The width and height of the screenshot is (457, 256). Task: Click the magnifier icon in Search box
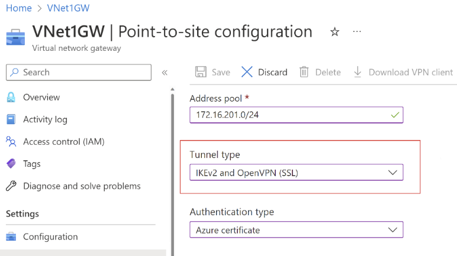14,72
